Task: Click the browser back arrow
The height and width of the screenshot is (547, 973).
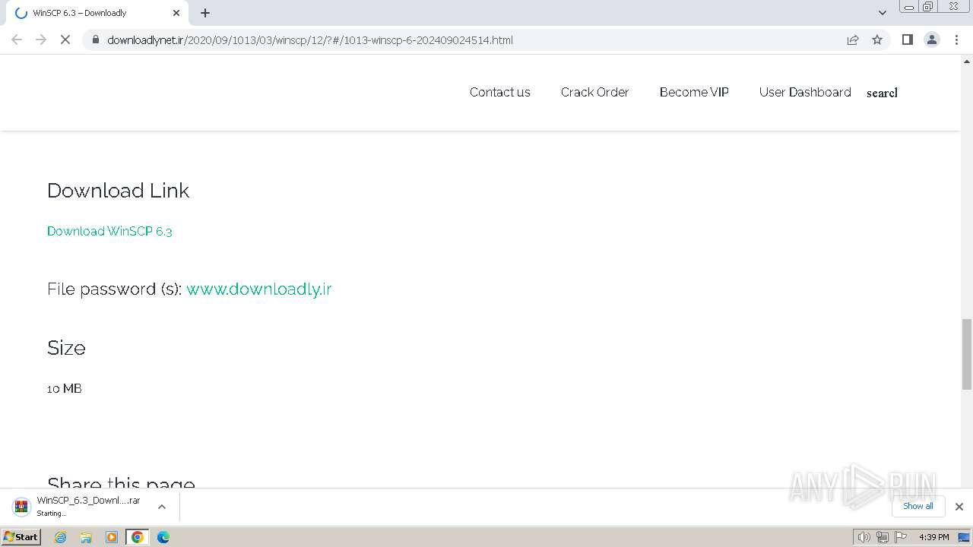Action: (17, 40)
